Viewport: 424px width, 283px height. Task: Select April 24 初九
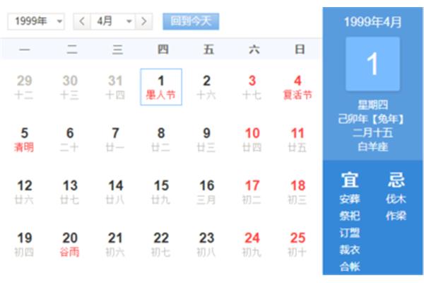coord(252,245)
